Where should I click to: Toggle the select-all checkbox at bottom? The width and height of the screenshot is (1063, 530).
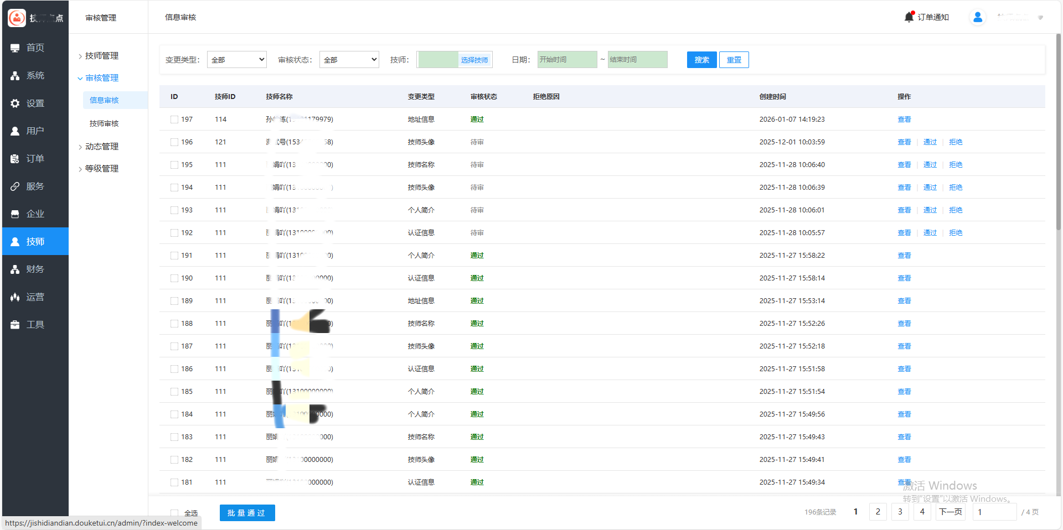click(174, 513)
